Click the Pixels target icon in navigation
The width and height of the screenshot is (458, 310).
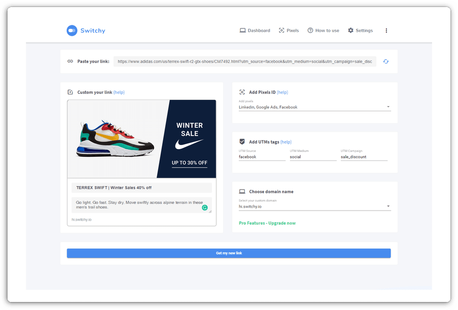[x=281, y=30]
